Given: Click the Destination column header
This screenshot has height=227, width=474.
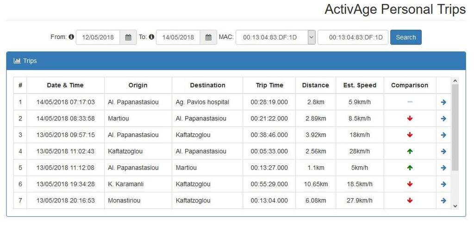Looking at the screenshot, I should click(x=207, y=85).
